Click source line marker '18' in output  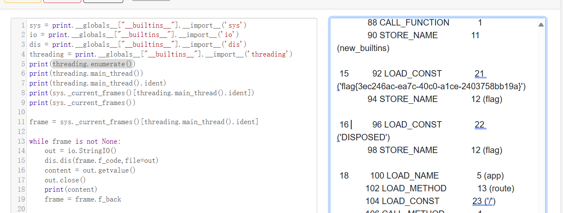coord(344,176)
